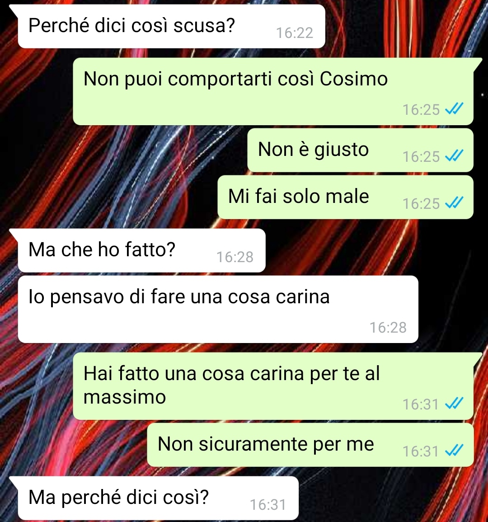Tap the read ticks on 'Non sicuramente per me'
Image resolution: width=488 pixels, height=522 pixels.
click(455, 451)
